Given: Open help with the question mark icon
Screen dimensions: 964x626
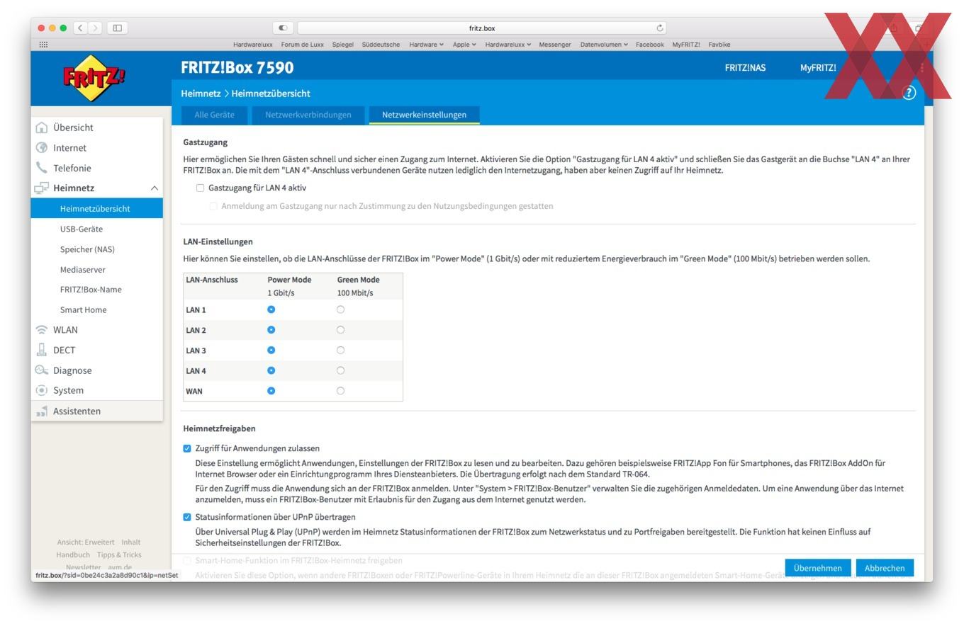Looking at the screenshot, I should (909, 93).
